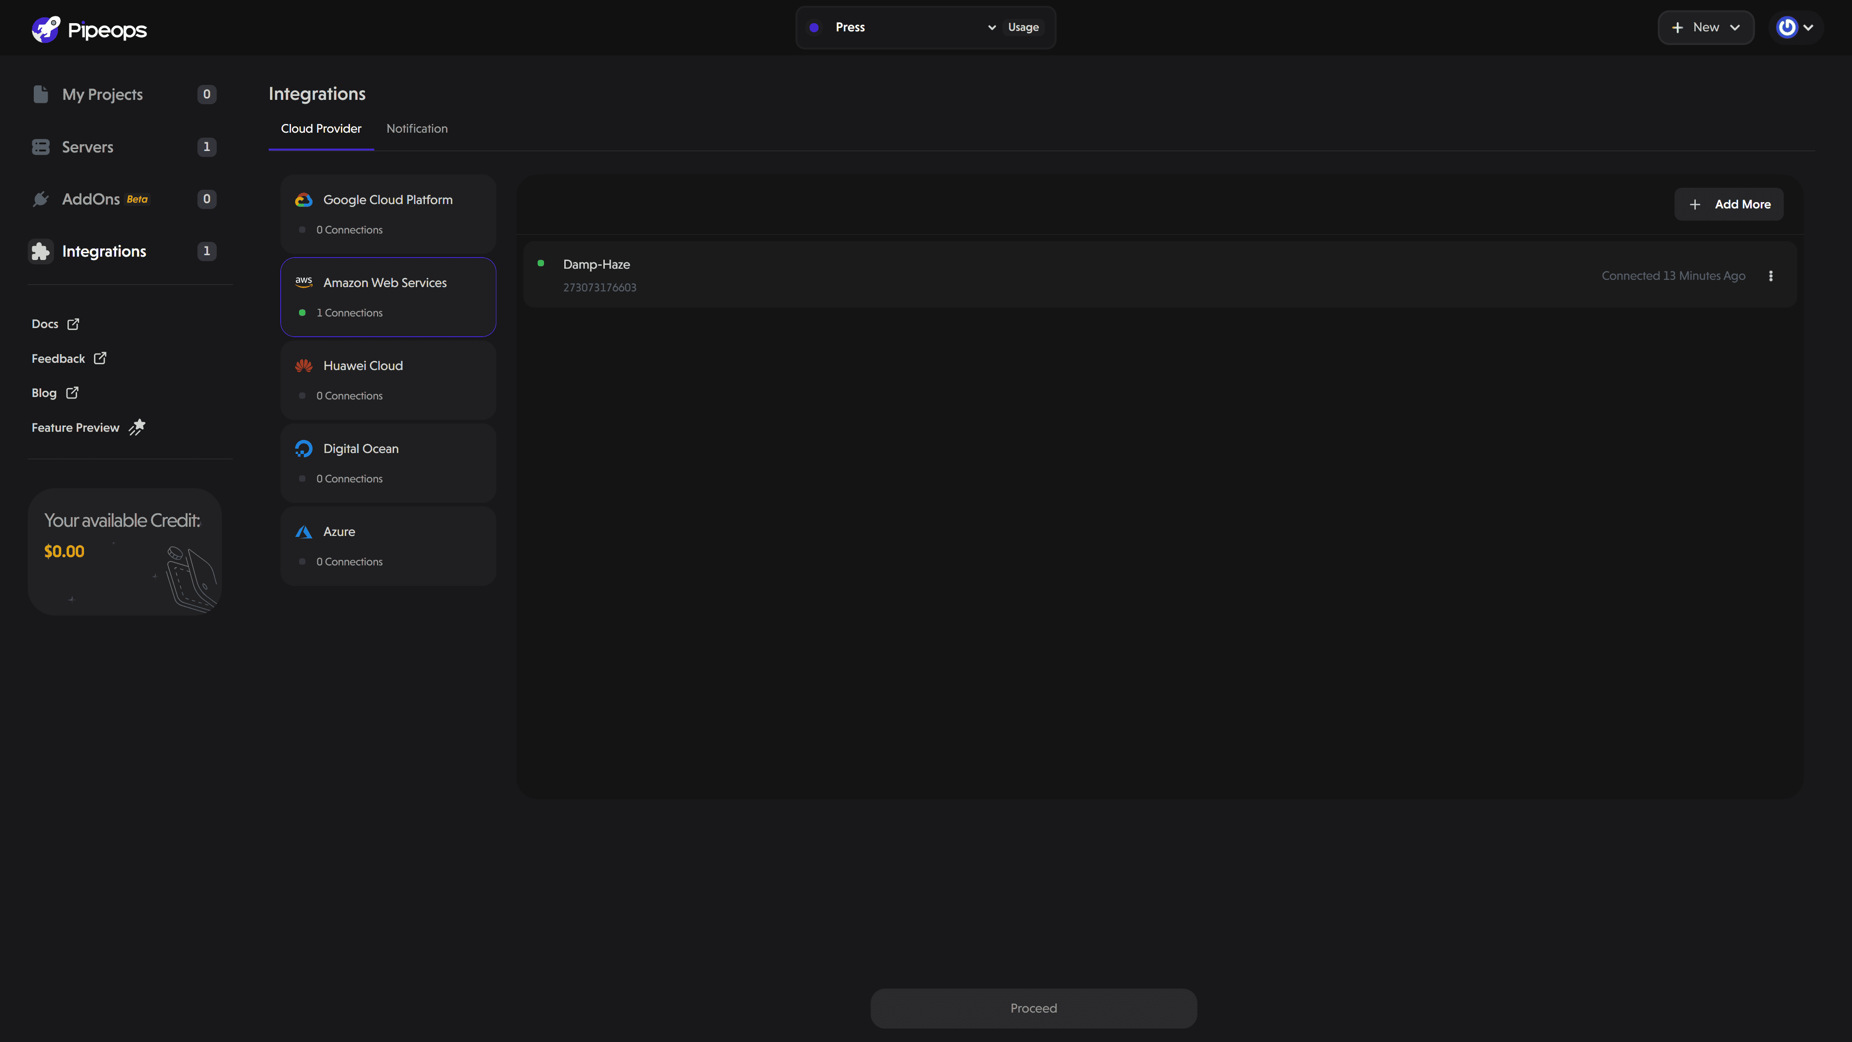Click the Integrations count badge
Screen dimensions: 1852x1042
[x=207, y=251]
